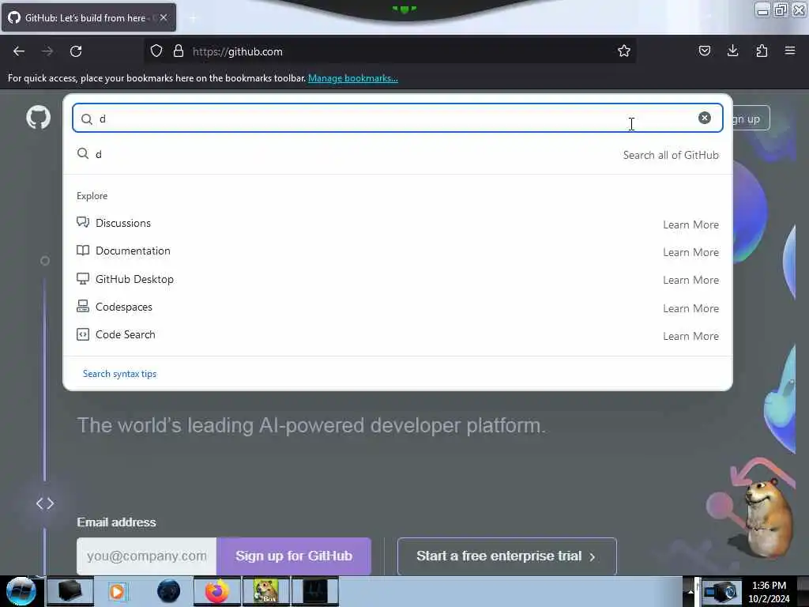
Task: Click the camera icon in the system tray
Action: (722, 593)
